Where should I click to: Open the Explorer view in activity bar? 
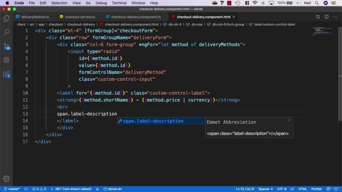pyautogui.click(x=6, y=18)
